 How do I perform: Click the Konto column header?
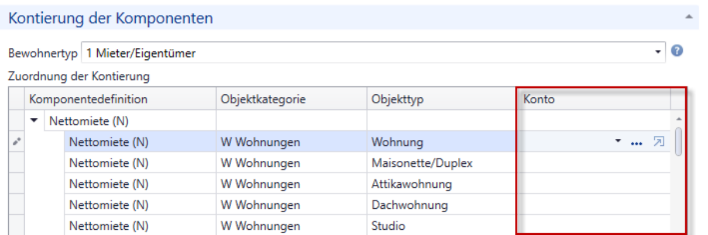(594, 100)
